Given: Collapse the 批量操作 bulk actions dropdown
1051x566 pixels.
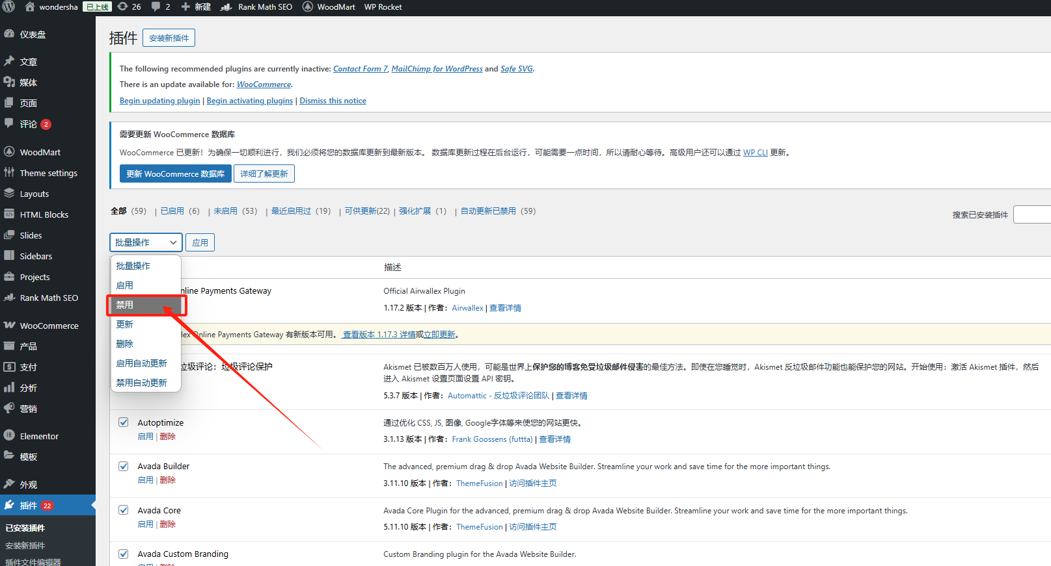Looking at the screenshot, I should pyautogui.click(x=145, y=242).
